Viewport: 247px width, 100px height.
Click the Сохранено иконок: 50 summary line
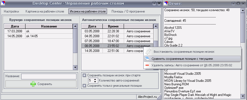click(197, 10)
